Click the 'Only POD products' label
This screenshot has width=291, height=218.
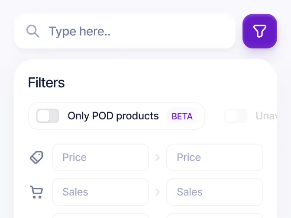tap(113, 116)
